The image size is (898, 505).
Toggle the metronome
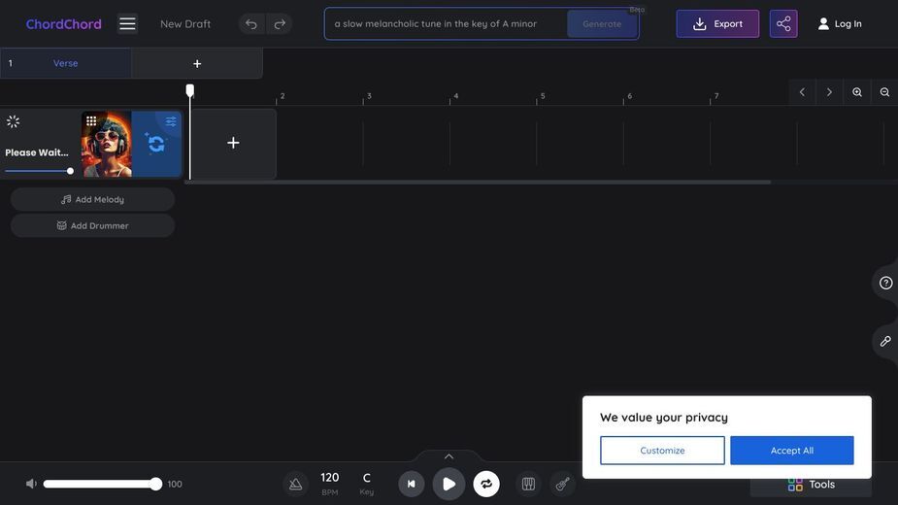(x=295, y=485)
